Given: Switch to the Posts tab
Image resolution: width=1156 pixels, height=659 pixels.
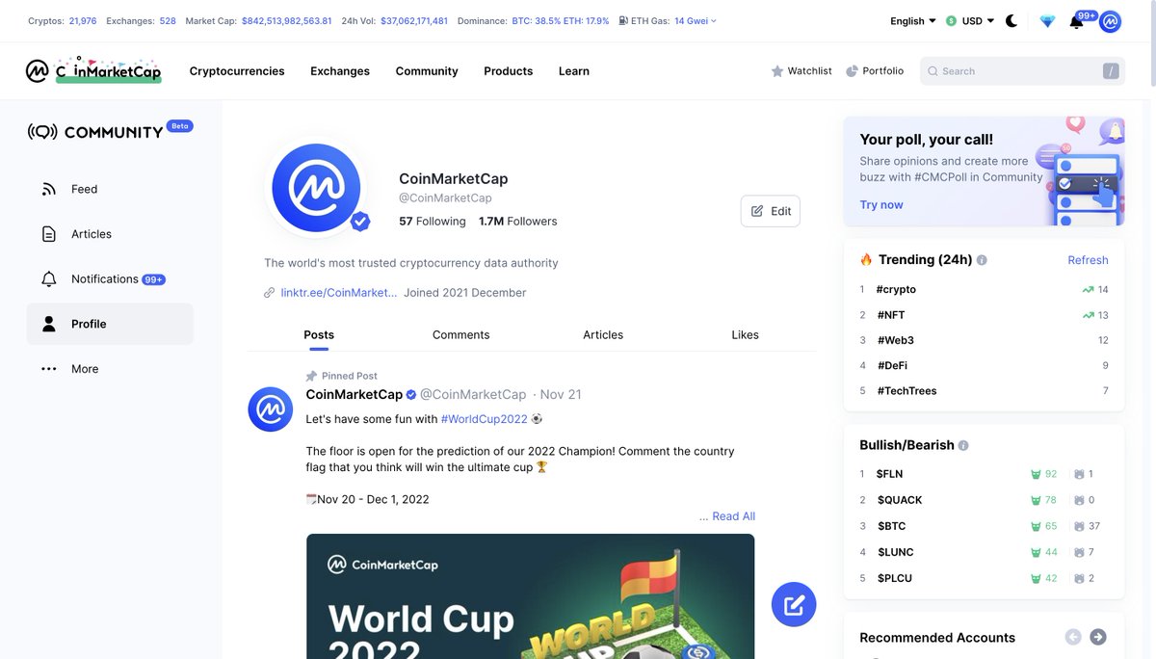Looking at the screenshot, I should coord(319,335).
